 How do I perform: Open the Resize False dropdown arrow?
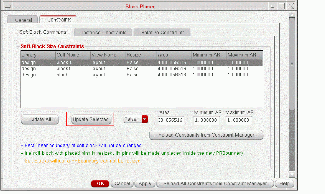tap(145, 119)
